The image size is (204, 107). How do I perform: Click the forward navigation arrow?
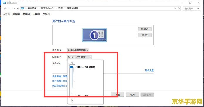click(x=10, y=9)
